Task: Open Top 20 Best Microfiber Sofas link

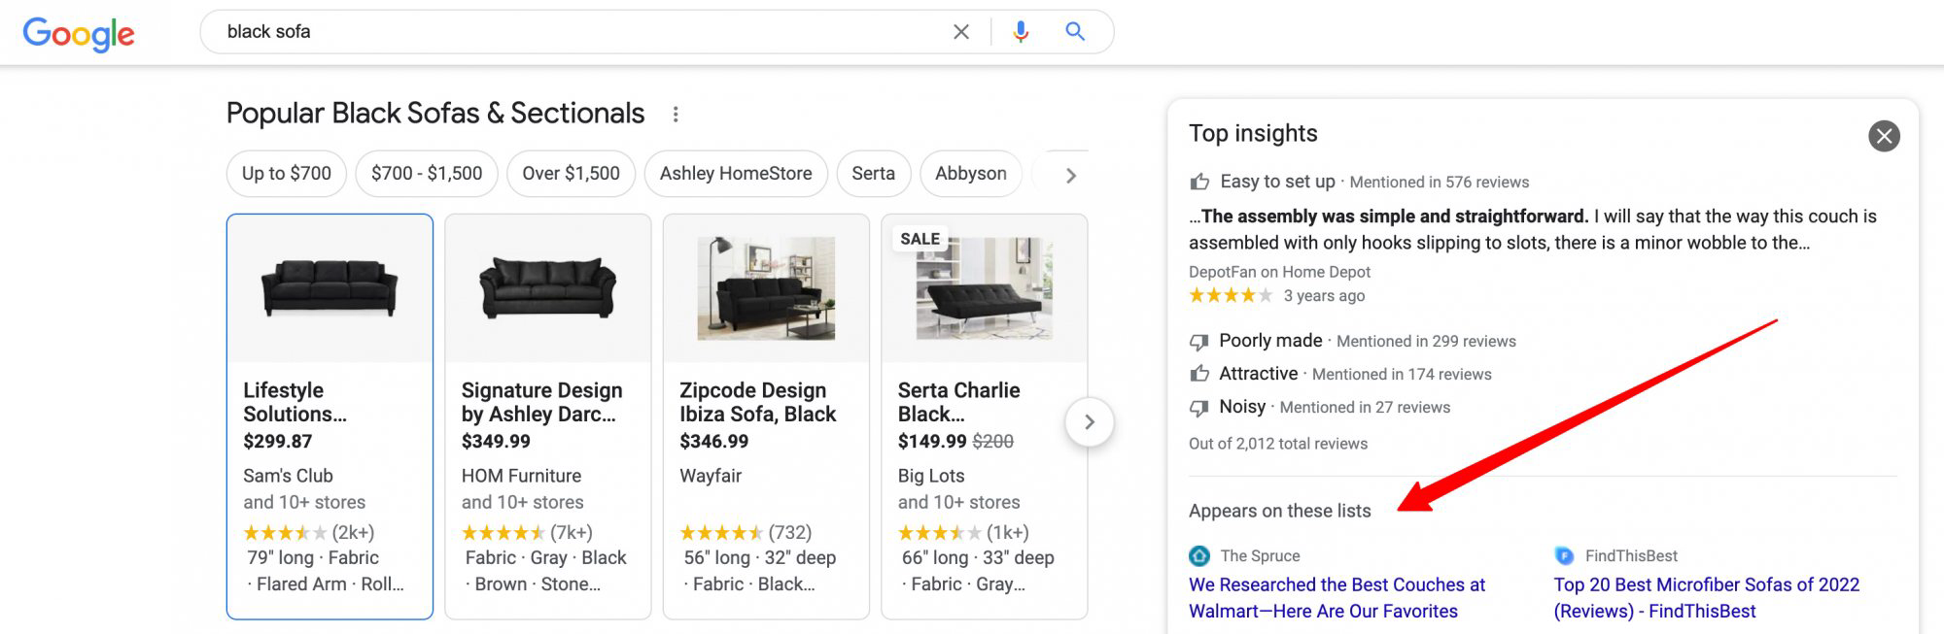Action: (1706, 597)
